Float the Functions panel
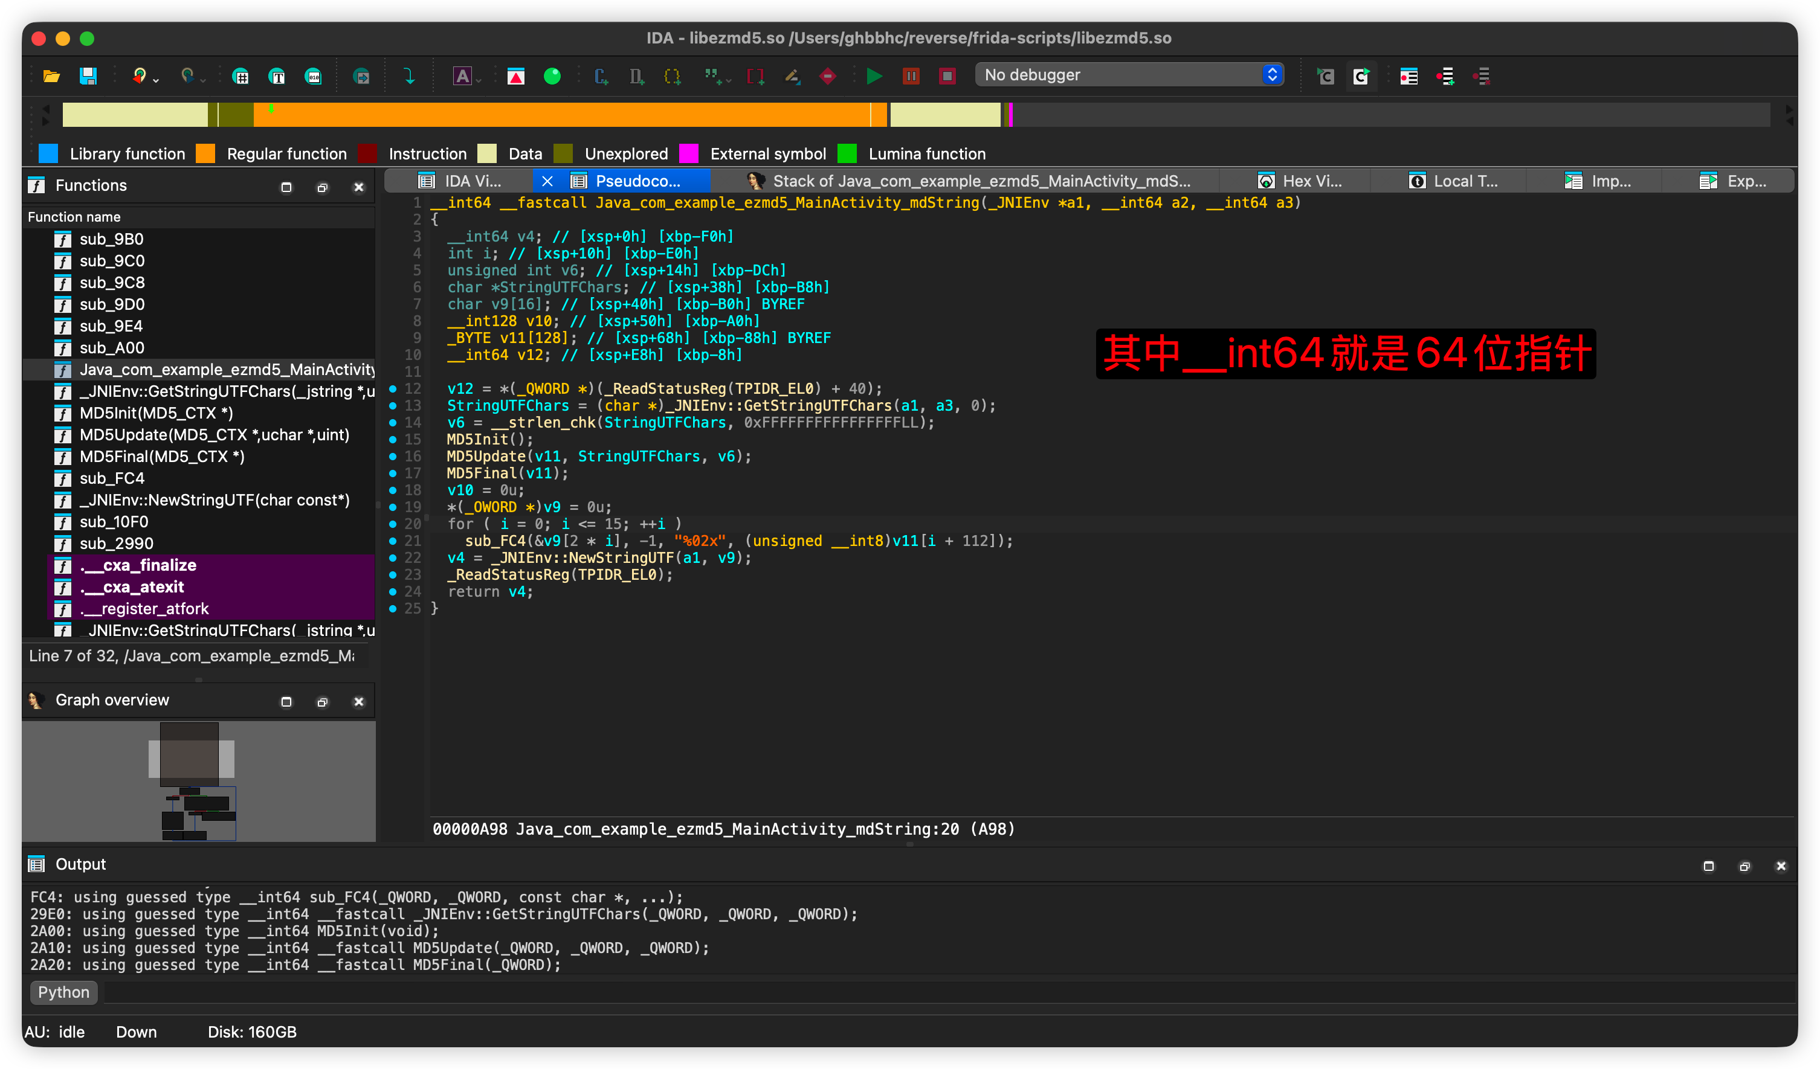Image resolution: width=1820 pixels, height=1069 pixels. [322, 188]
